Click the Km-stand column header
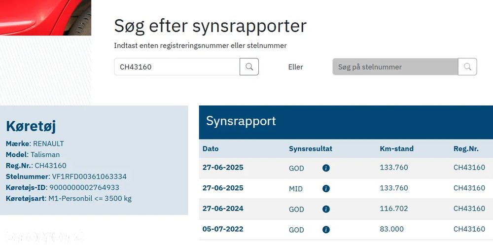Viewport: 493px width, 247px height. 396,148
